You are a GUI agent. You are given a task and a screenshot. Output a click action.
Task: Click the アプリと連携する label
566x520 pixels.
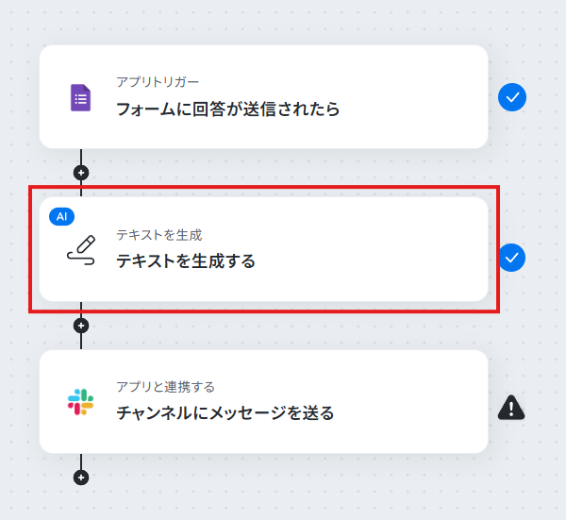165,387
